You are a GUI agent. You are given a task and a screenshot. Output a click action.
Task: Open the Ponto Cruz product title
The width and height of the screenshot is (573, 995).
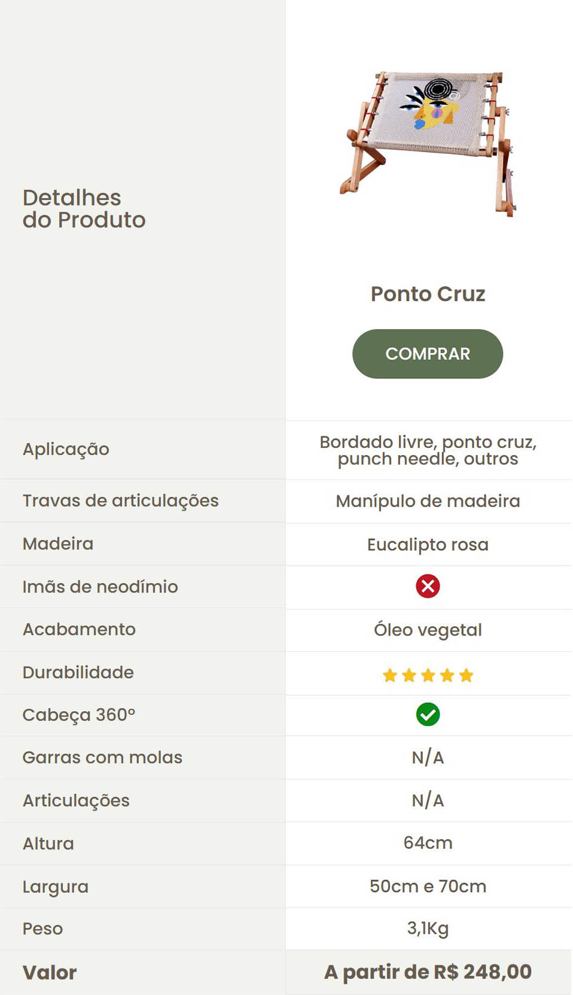coord(428,294)
